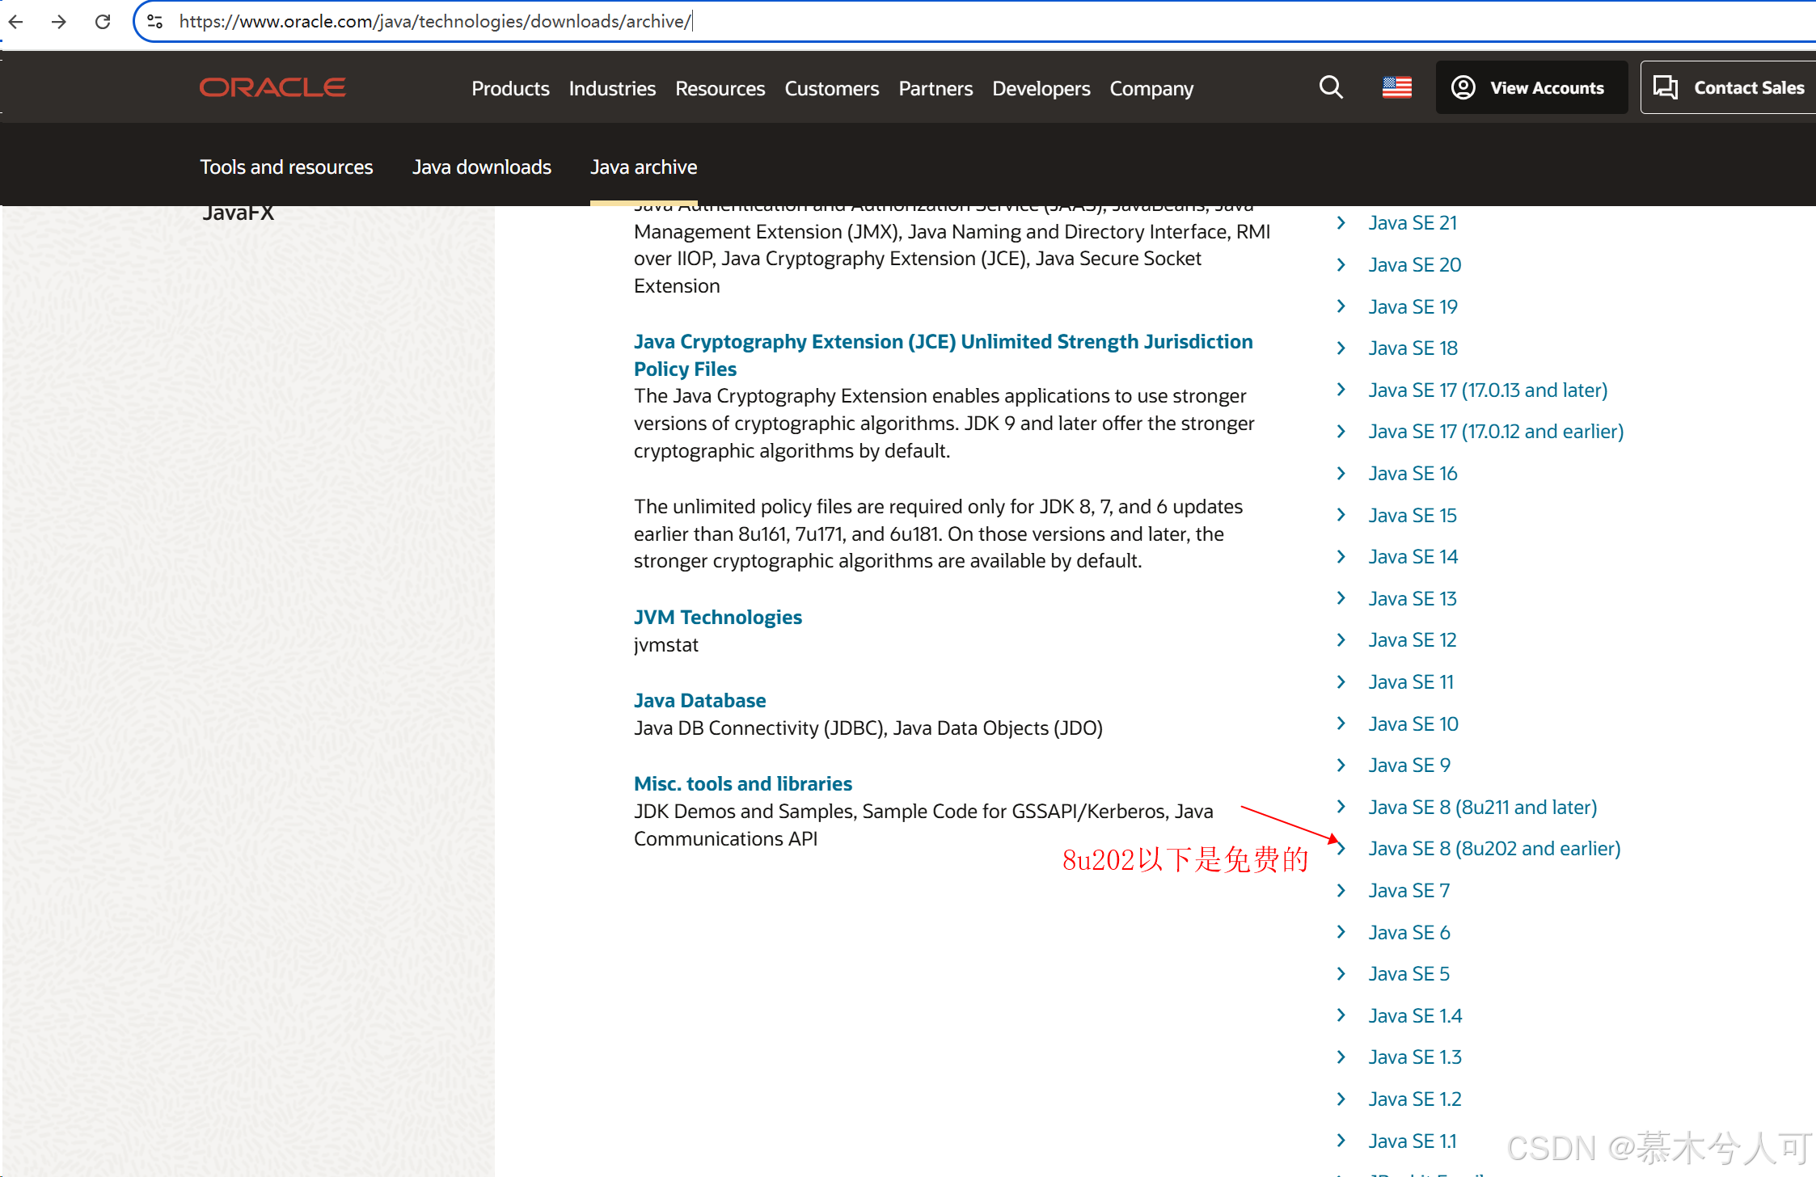Open Java Database link
Screen dimensions: 1816x1177
tap(699, 700)
